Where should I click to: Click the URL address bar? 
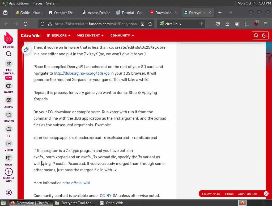pyautogui.click(x=96, y=24)
